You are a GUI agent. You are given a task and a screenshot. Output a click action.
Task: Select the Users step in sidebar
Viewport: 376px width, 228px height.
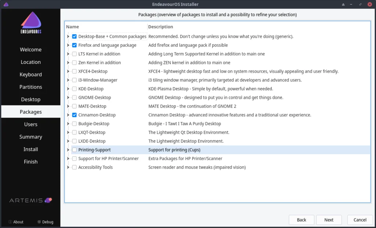(x=31, y=124)
